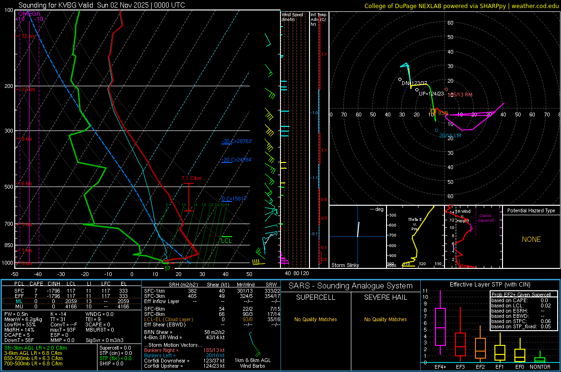
Task: Click the 'Wind Speed (knots)' panel header
Action: pyautogui.click(x=292, y=17)
